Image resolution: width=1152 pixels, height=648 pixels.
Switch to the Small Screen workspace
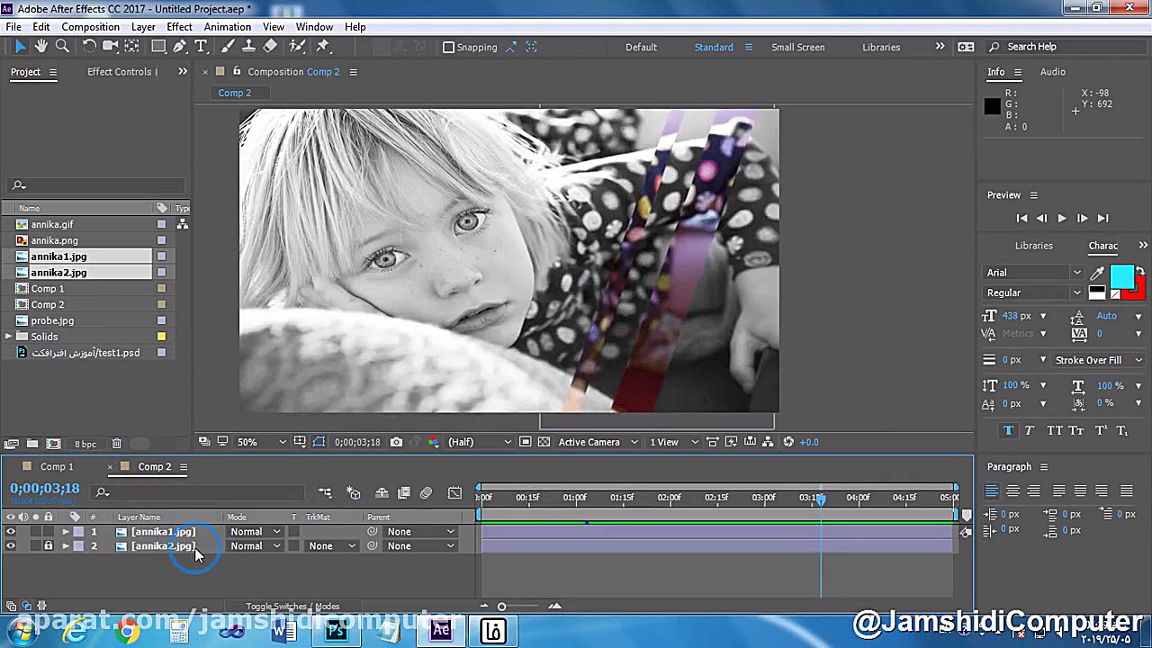797,47
